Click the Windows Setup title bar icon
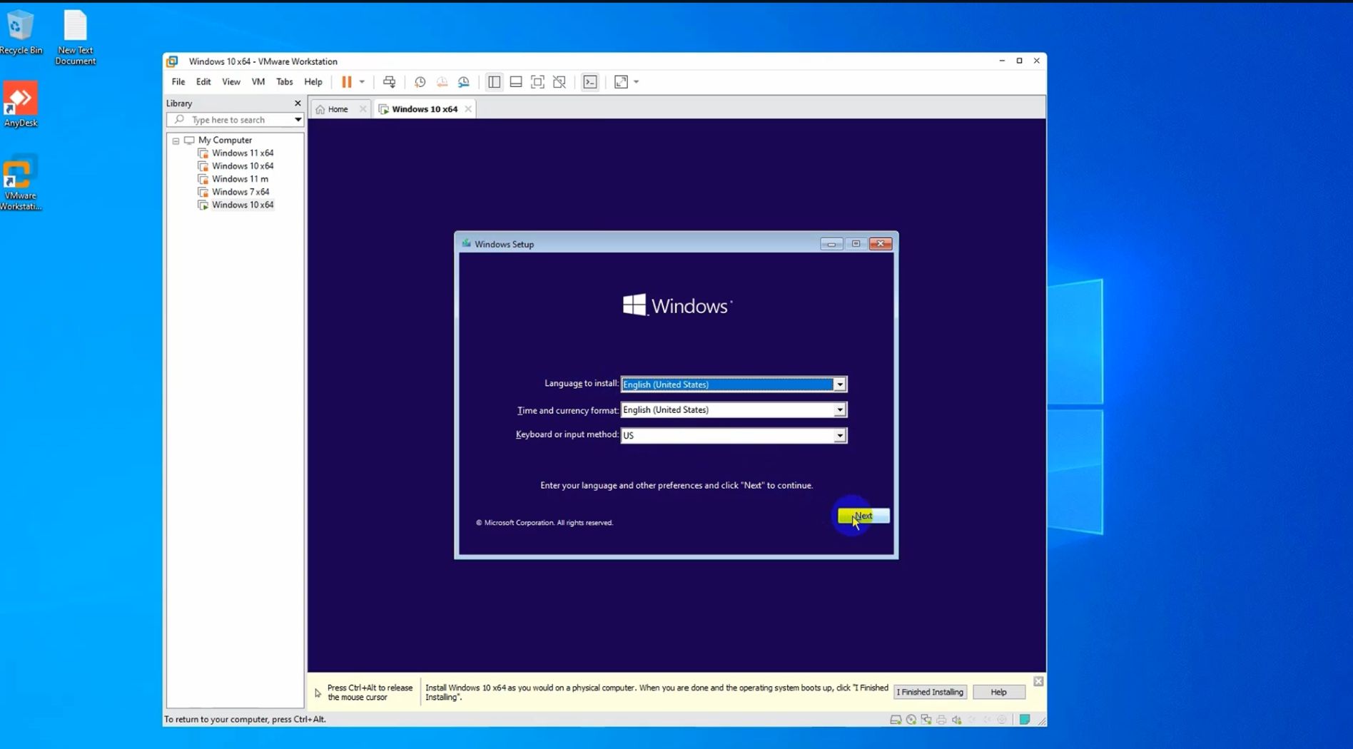This screenshot has width=1353, height=749. (466, 244)
